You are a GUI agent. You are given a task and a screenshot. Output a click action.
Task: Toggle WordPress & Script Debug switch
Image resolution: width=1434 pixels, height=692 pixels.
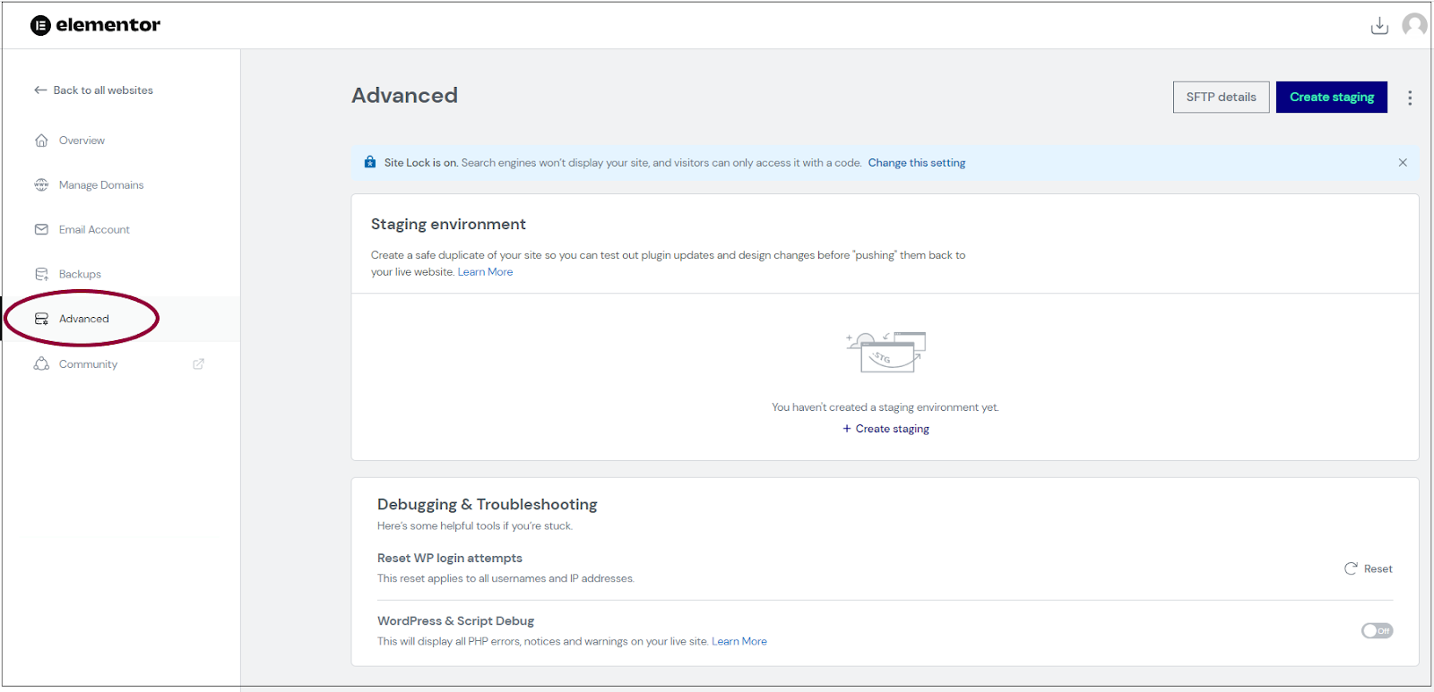click(1377, 631)
